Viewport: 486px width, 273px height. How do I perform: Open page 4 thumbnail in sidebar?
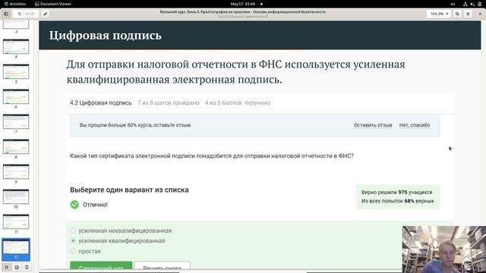(x=16, y=46)
